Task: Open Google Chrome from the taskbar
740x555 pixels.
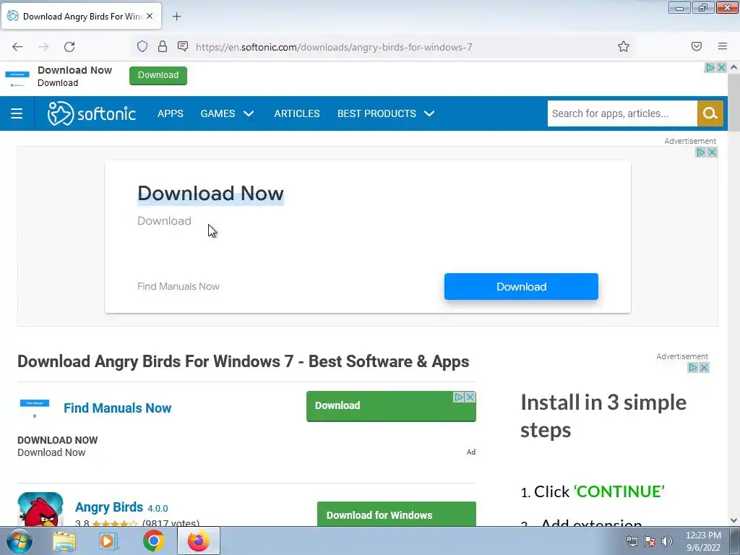Action: tap(153, 541)
